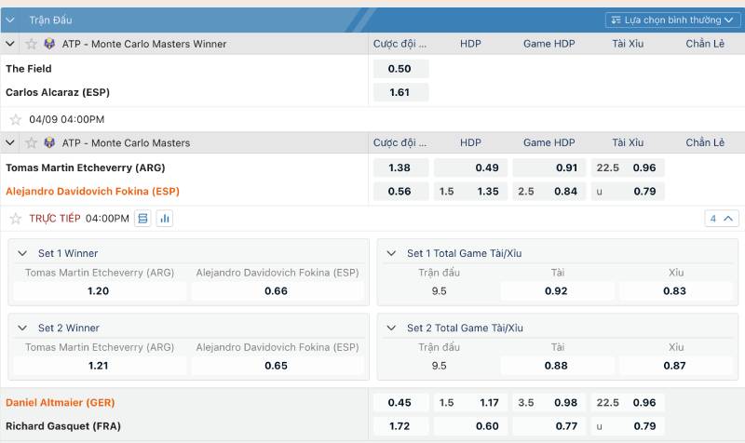Open the Lựa chọn bình thường dropdown

click(x=667, y=20)
